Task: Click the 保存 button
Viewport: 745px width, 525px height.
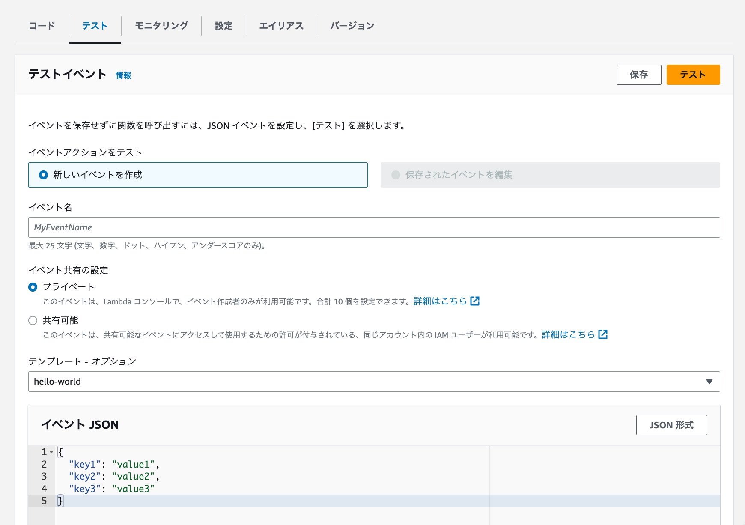Action: tap(639, 74)
